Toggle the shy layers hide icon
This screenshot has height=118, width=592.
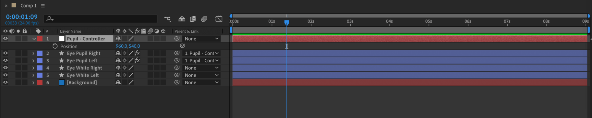pyautogui.click(x=182, y=19)
